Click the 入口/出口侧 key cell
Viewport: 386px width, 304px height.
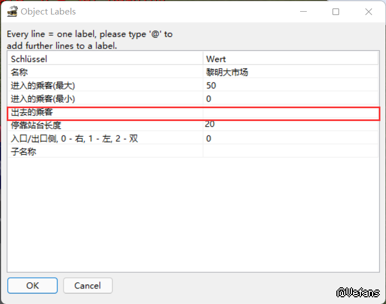[x=105, y=138]
